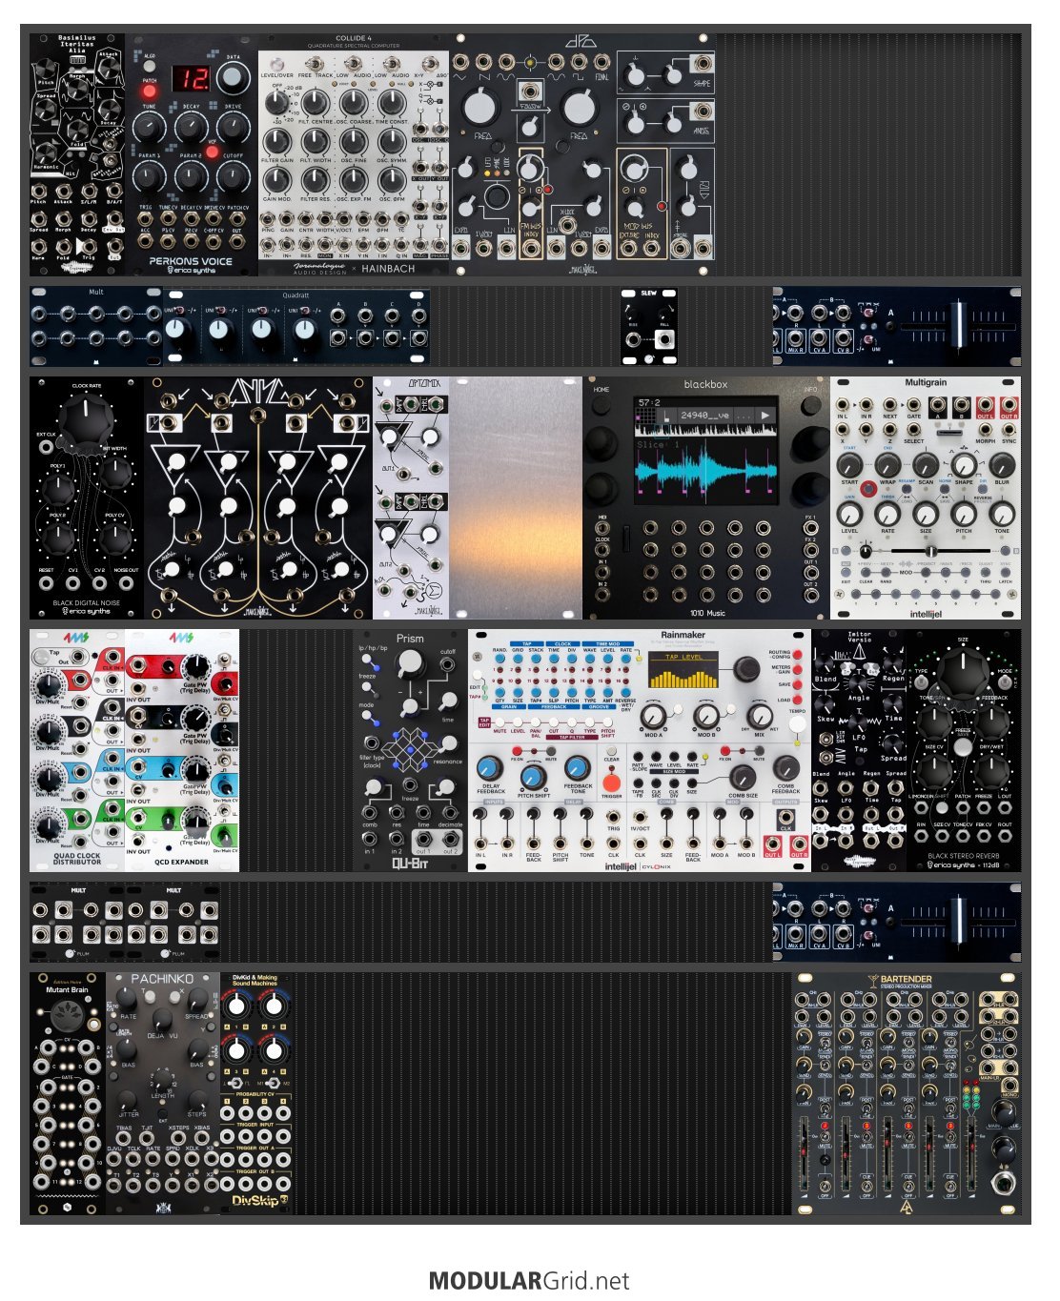
Task: Click the ANGLE jack on the DPO module
Action: [702, 112]
